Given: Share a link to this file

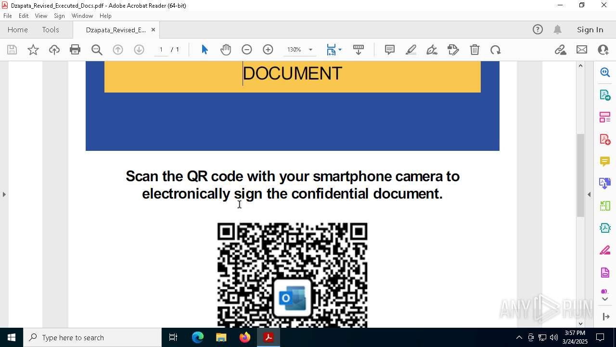Looking at the screenshot, I should pyautogui.click(x=561, y=50).
